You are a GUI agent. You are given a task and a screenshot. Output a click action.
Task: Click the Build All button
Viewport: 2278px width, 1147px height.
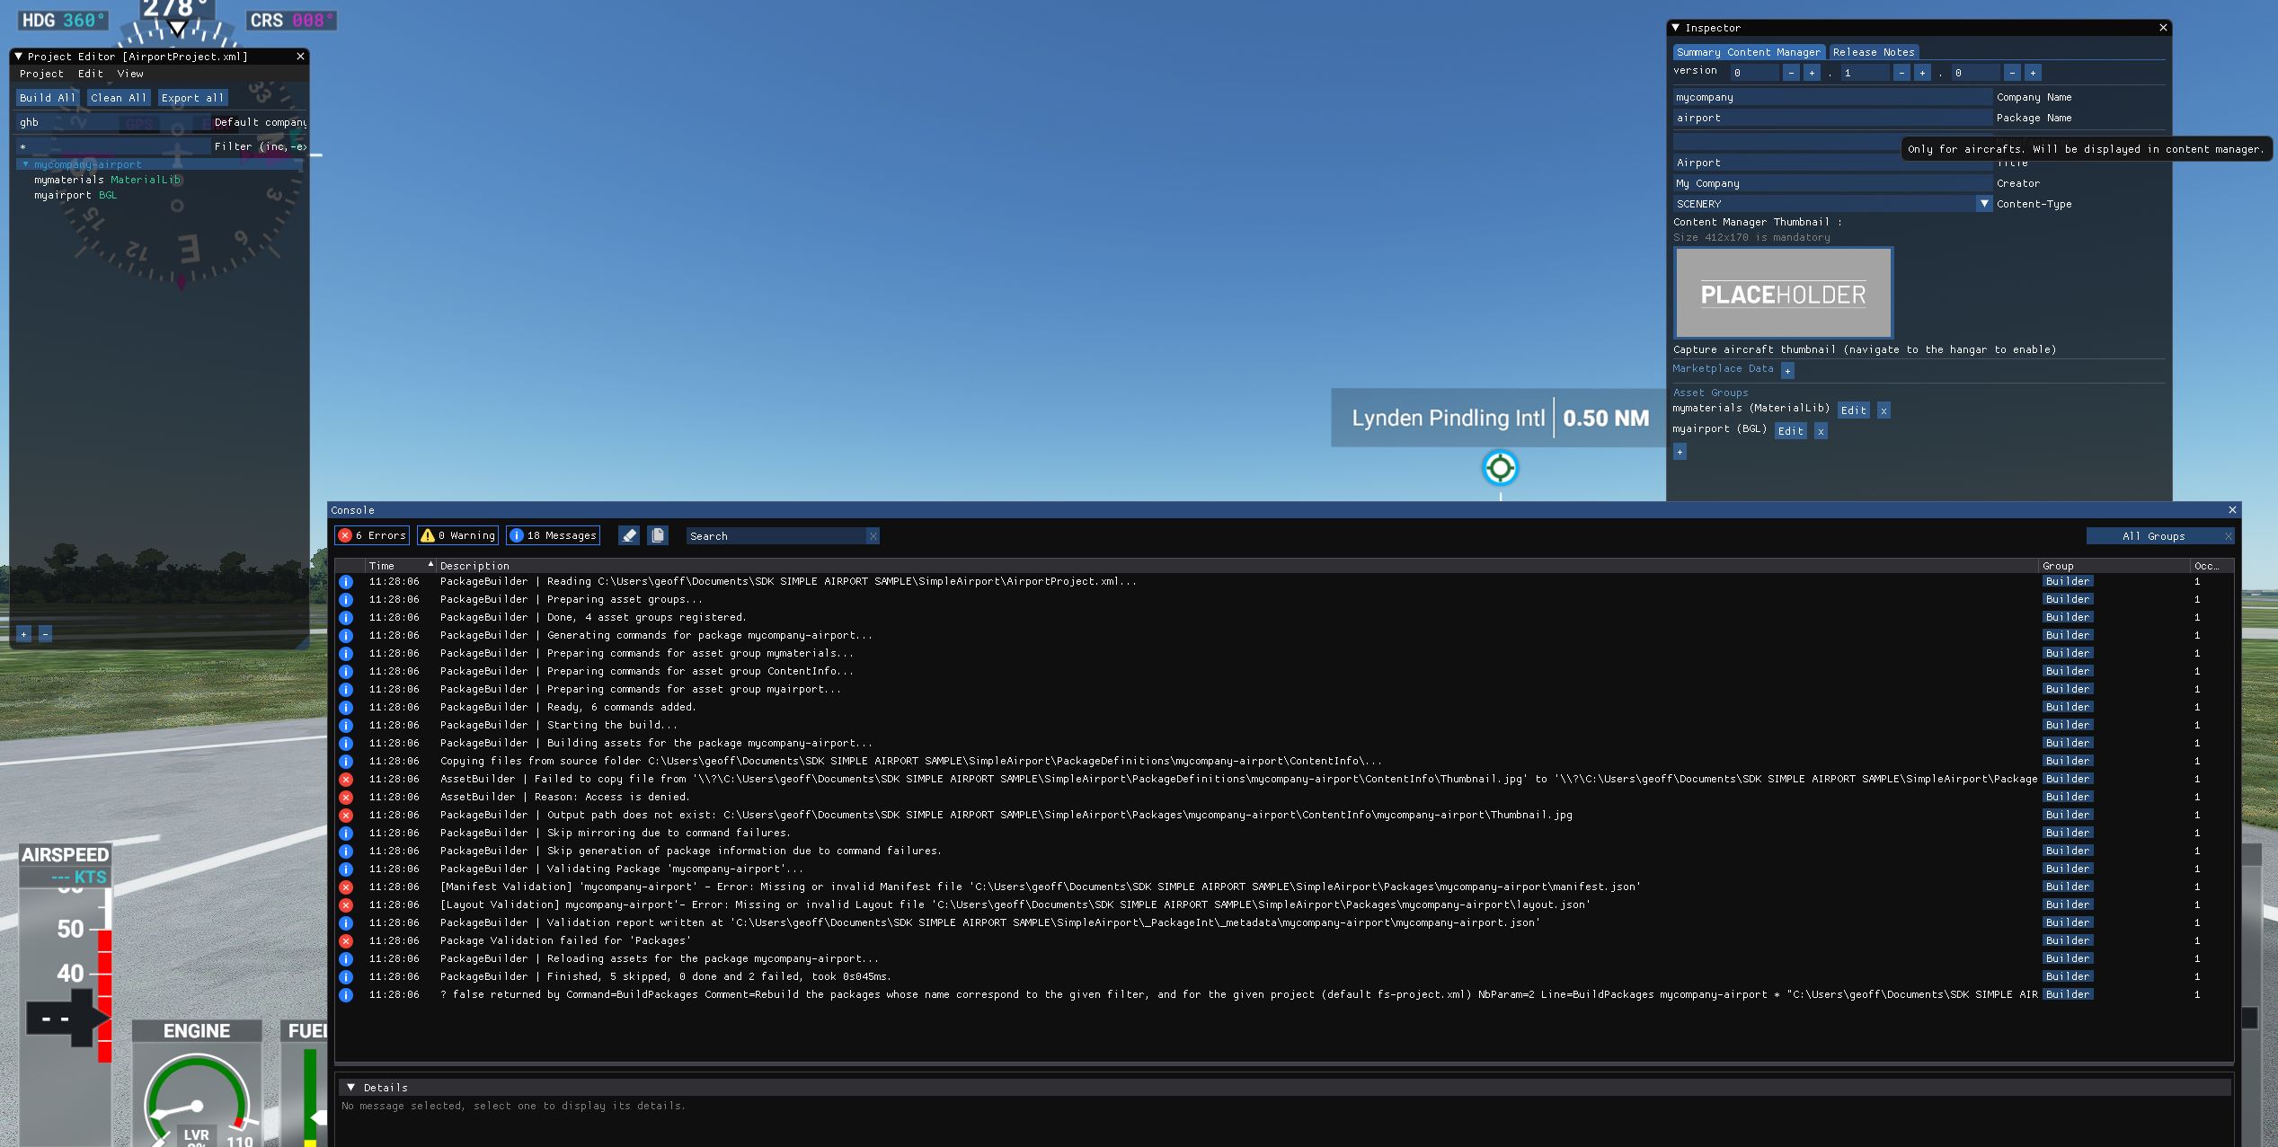point(48,98)
